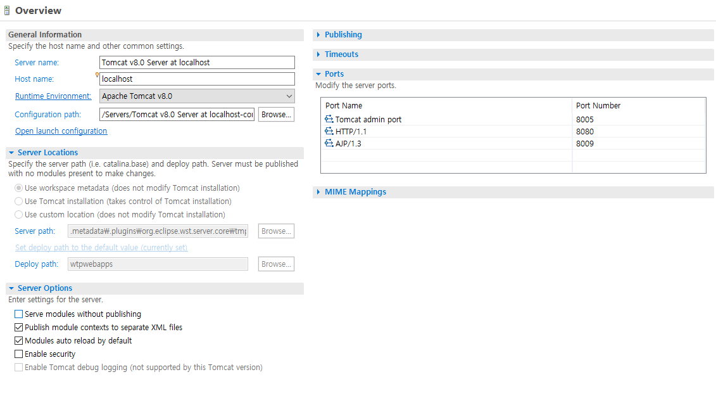716x410 pixels.
Task: Select the Tomcat admin port row name
Action: (368, 119)
